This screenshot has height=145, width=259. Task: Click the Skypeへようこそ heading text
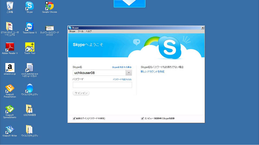pos(88,45)
